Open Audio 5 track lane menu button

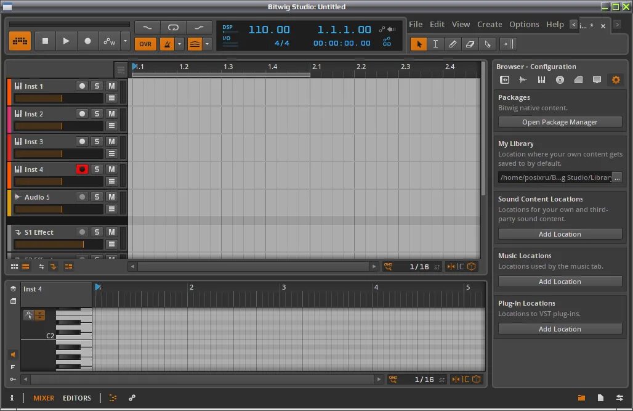tap(112, 209)
